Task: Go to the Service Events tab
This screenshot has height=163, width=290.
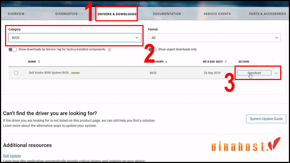Action: pyautogui.click(x=217, y=14)
